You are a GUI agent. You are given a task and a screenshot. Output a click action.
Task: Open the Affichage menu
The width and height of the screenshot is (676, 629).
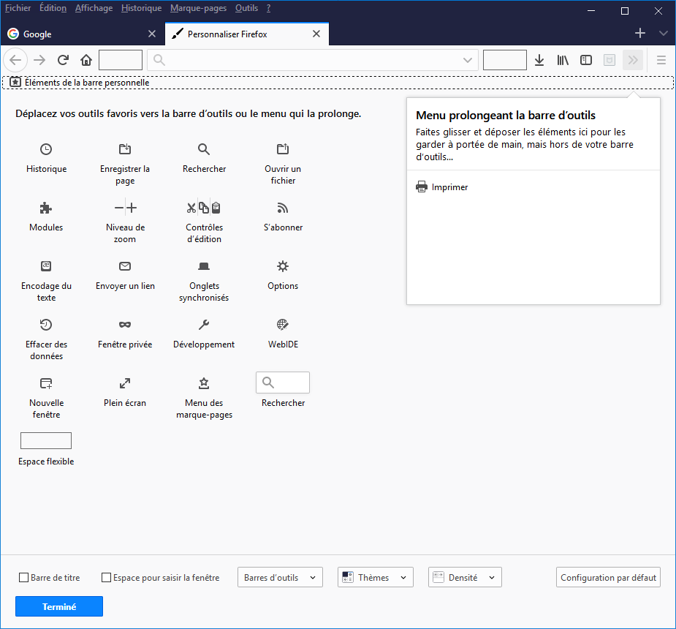point(94,8)
